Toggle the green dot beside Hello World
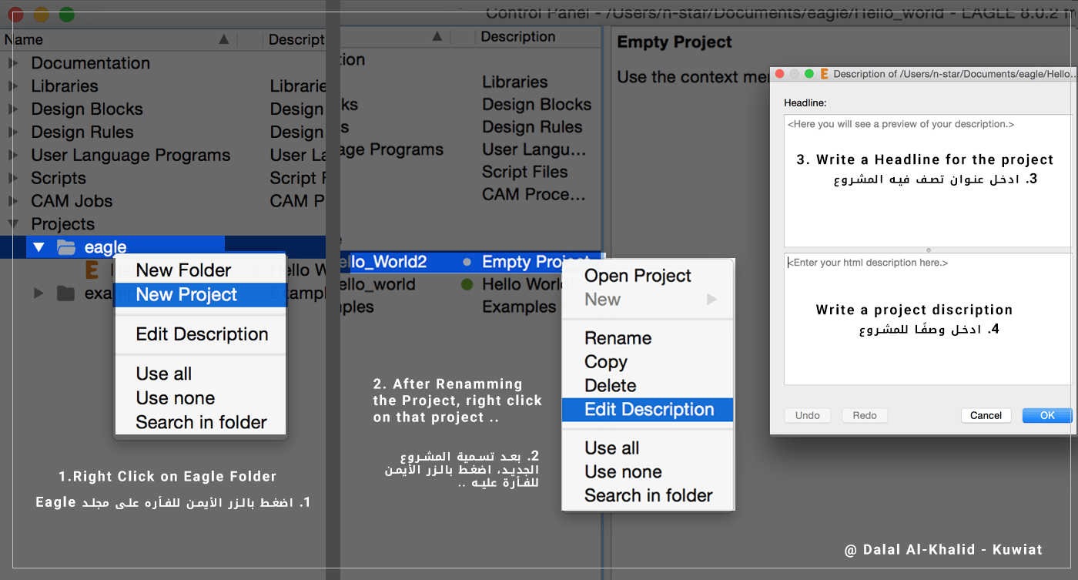 coord(467,284)
